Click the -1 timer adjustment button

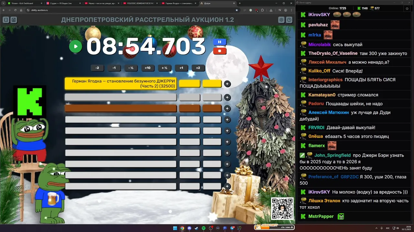pyautogui.click(x=114, y=68)
